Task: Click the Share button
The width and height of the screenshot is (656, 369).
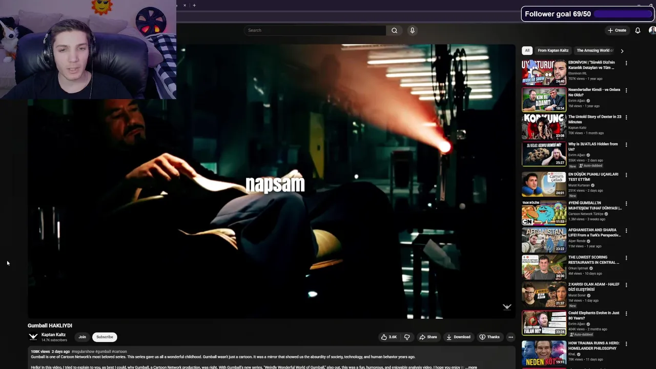Action: [x=428, y=337]
